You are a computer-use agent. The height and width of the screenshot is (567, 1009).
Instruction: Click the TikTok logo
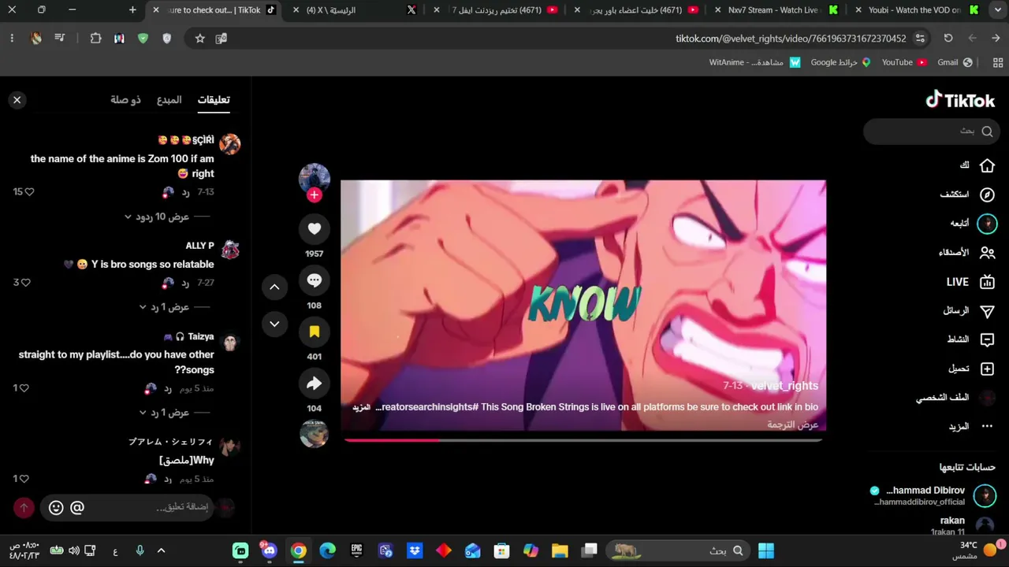(x=960, y=100)
